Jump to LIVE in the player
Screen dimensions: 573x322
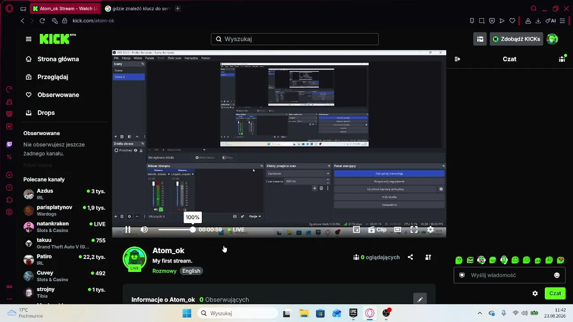pos(236,229)
